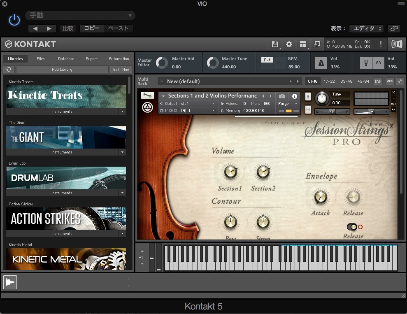Mute the instrument with M button
The image size is (407, 314).
point(308,110)
